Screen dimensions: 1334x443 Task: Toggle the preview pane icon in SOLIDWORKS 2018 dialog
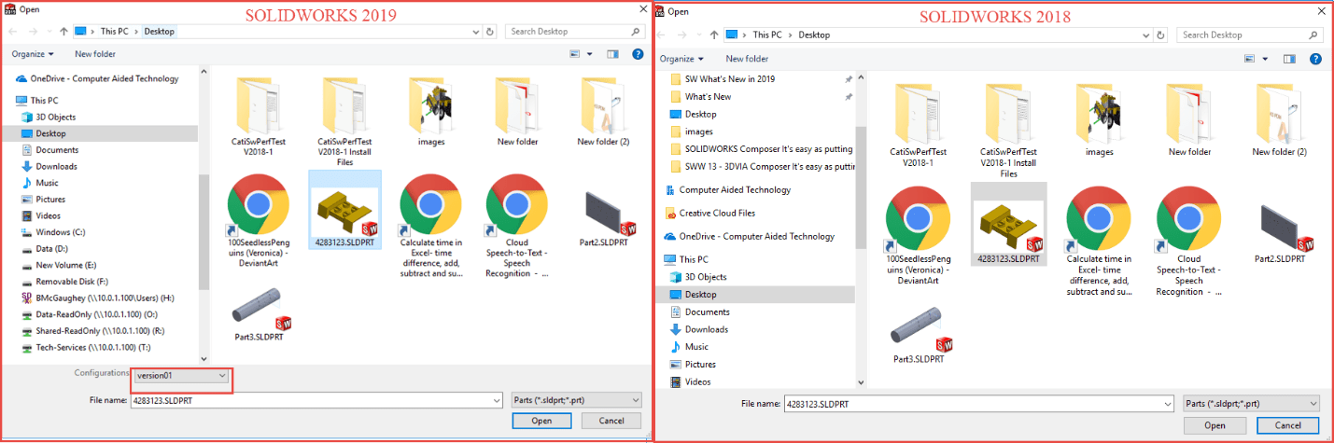pyautogui.click(x=1289, y=59)
